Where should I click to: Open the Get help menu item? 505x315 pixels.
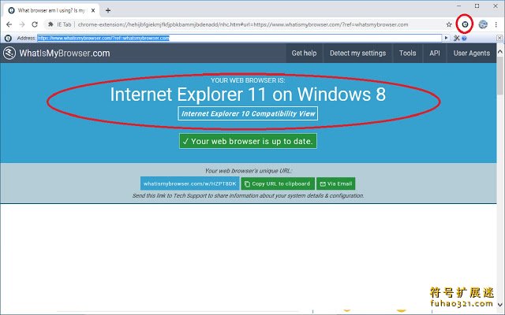coord(304,54)
